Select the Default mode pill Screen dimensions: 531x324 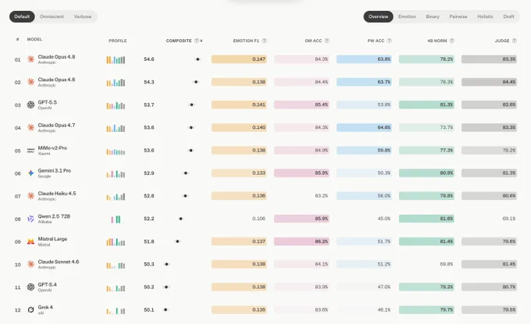22,16
